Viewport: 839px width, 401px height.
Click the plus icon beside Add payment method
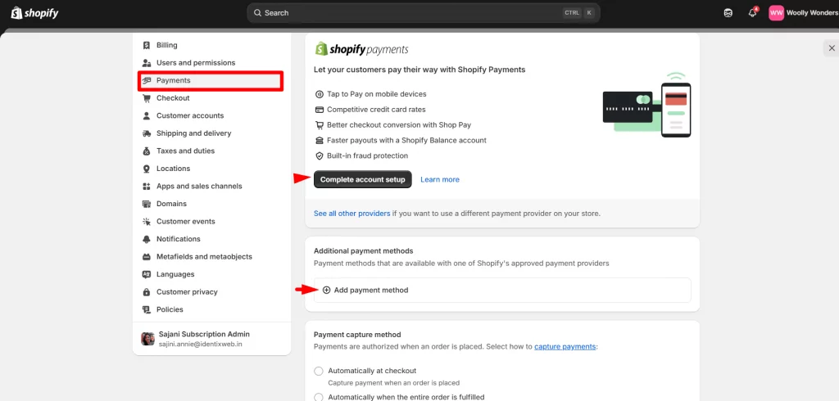point(326,290)
